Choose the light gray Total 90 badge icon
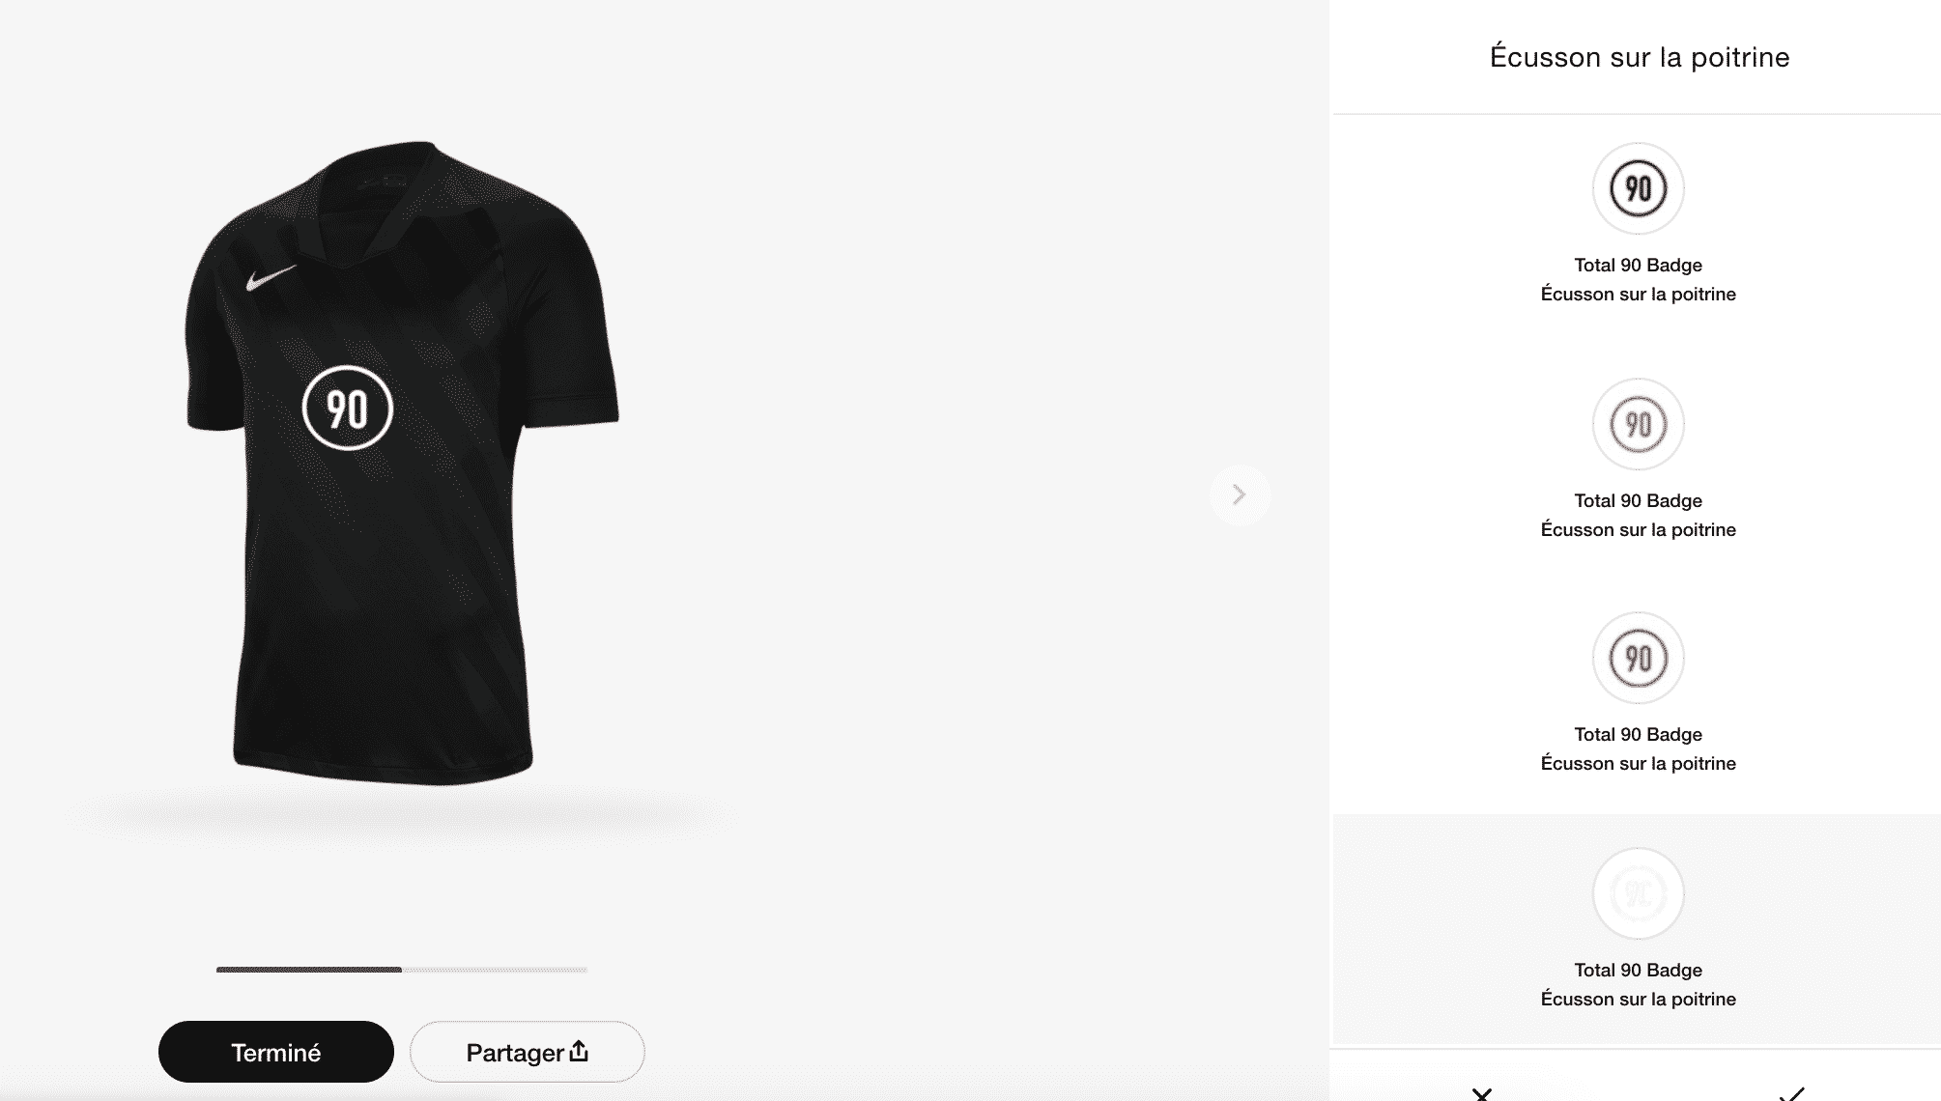Viewport: 1941px width, 1101px height. 1638,424
